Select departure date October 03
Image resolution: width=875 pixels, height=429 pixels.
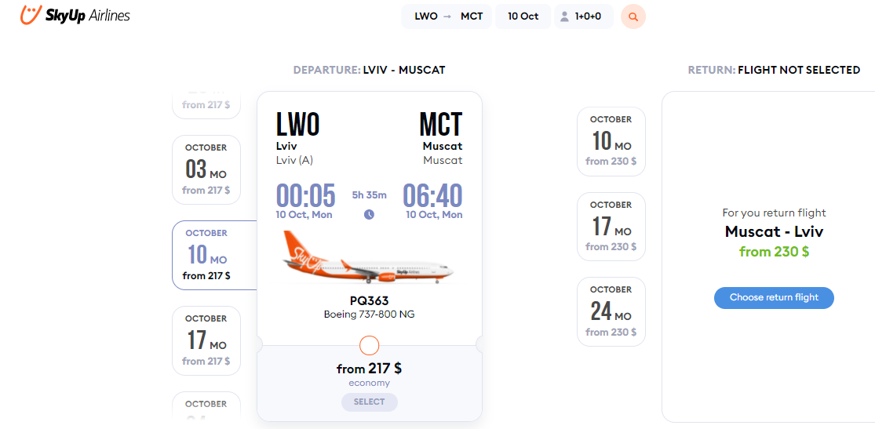(206, 169)
